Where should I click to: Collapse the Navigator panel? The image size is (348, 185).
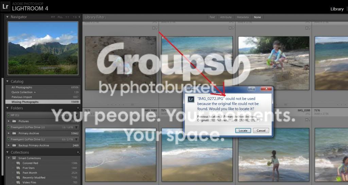7,17
